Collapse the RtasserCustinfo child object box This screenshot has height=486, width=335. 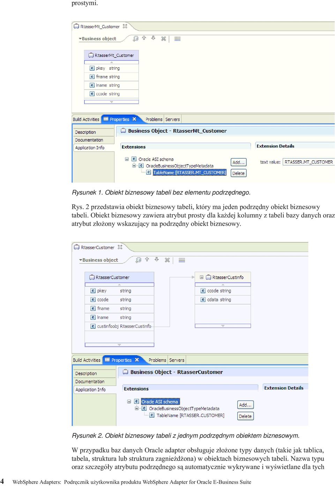point(201,277)
